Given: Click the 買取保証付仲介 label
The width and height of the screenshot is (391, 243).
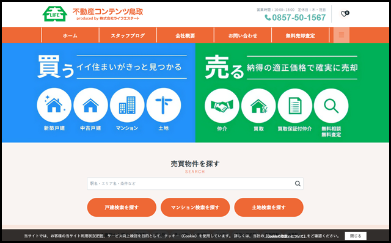Looking at the screenshot, I should (294, 129).
